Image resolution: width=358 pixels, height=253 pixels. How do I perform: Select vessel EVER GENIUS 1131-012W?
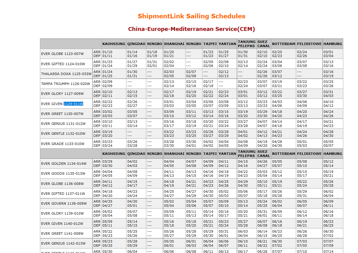[63, 124]
